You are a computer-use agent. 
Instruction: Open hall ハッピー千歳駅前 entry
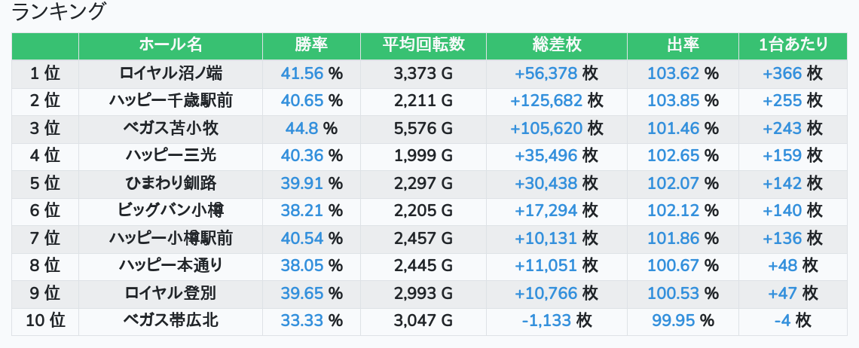point(170,101)
